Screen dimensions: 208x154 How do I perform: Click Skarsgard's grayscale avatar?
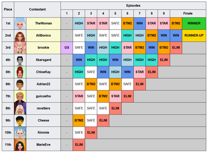pos(20,60)
